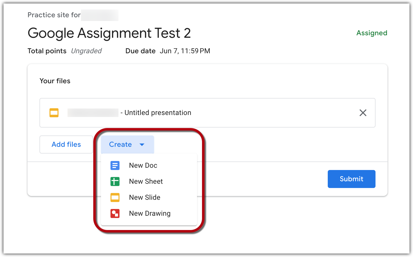Viewport: 413px width, 257px height.
Task: Click the Create button
Action: point(120,144)
